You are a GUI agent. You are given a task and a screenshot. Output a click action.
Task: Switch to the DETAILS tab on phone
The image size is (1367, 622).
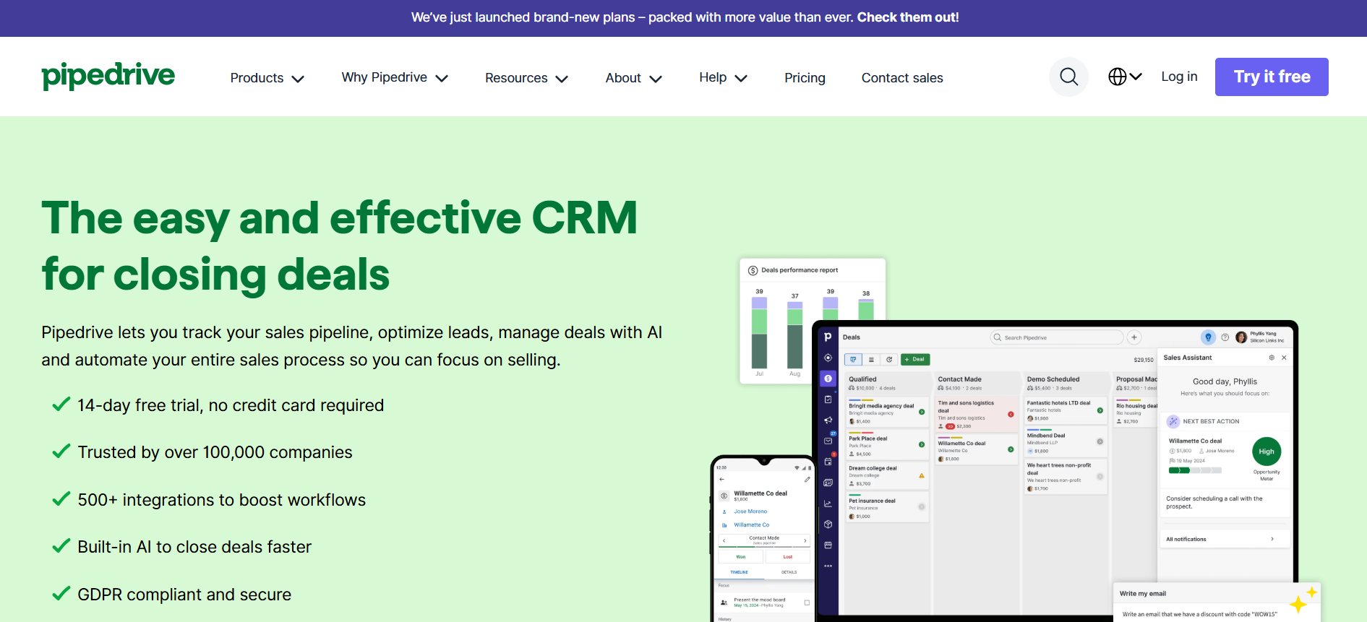pos(789,572)
